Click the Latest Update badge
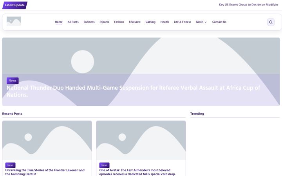This screenshot has width=282, height=176. (15, 5)
